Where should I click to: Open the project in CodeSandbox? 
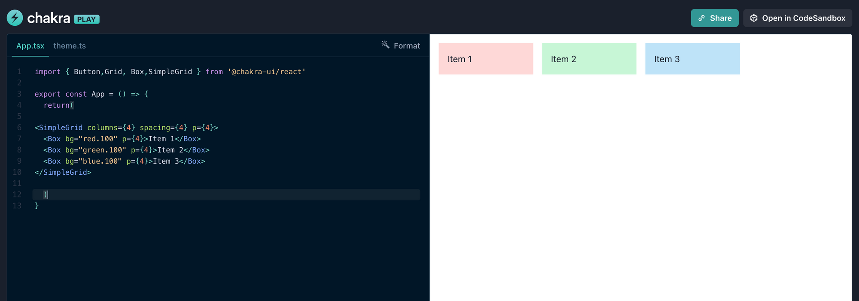tap(798, 18)
